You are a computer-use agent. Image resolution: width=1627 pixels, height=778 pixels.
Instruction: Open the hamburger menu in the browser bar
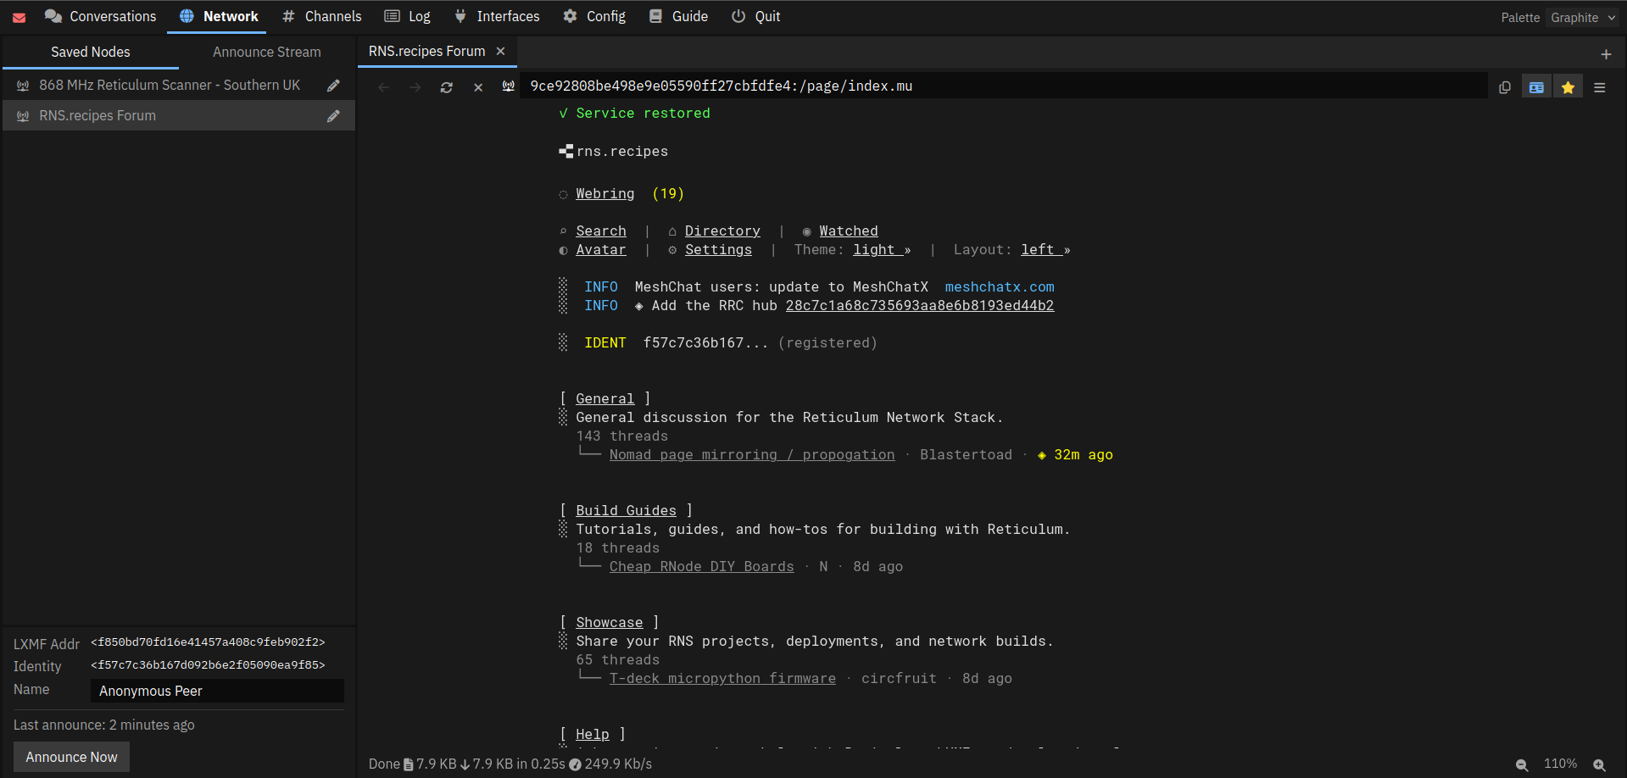pos(1600,87)
